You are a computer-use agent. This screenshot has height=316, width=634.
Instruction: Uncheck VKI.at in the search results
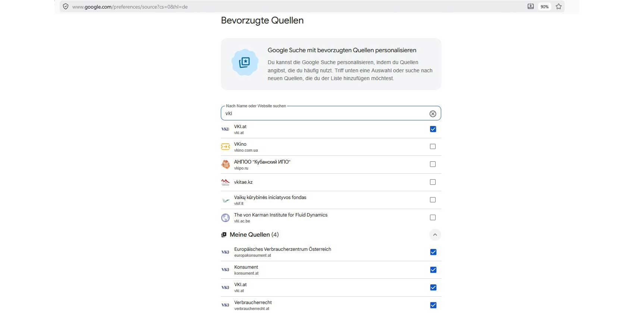coord(433,129)
